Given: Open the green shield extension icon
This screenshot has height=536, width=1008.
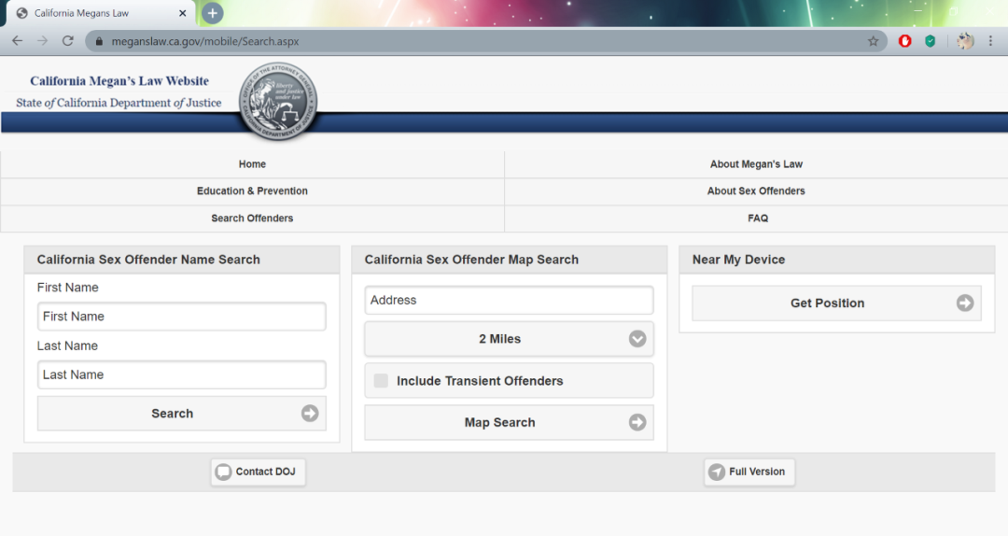Looking at the screenshot, I should (931, 41).
